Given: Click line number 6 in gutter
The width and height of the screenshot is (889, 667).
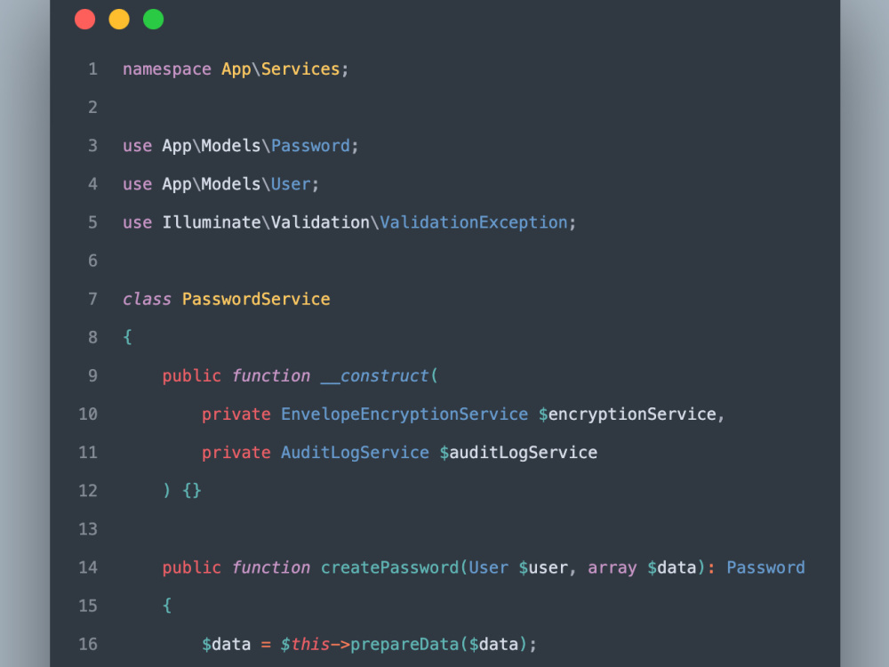Looking at the screenshot, I should point(93,261).
